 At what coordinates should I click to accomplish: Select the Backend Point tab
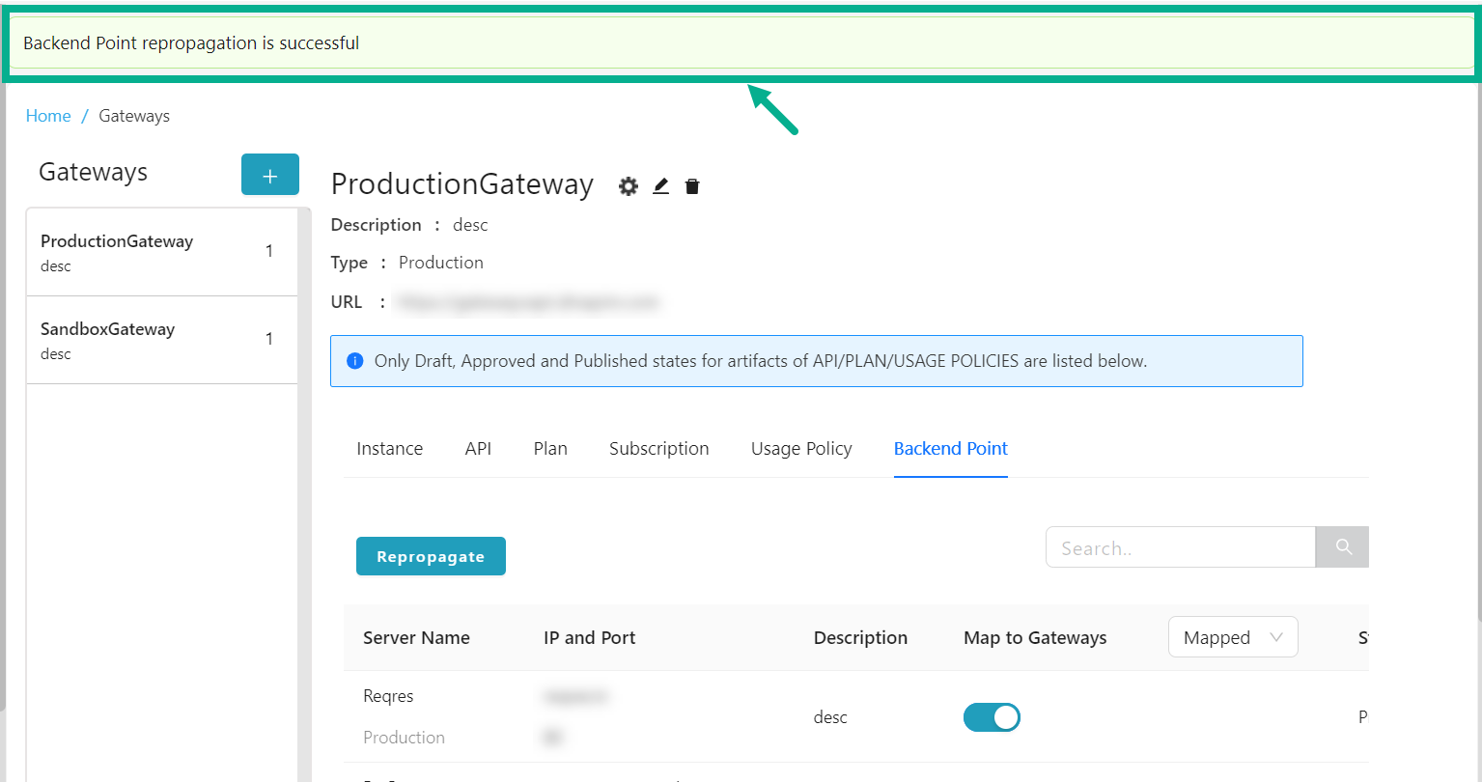pyautogui.click(x=950, y=448)
